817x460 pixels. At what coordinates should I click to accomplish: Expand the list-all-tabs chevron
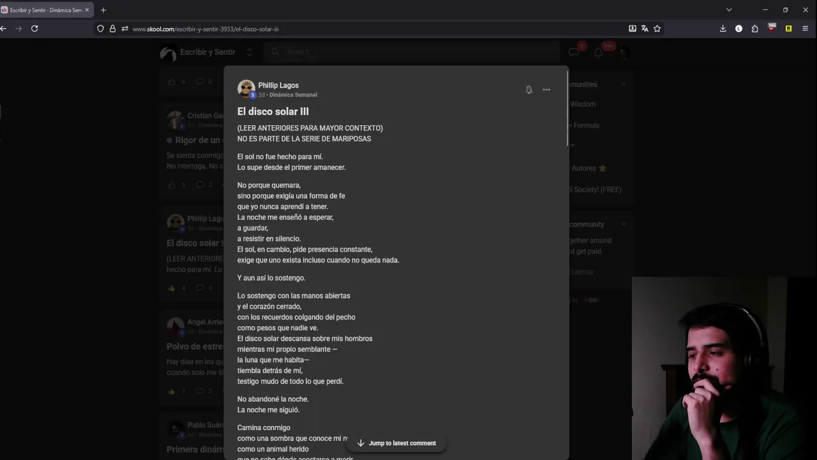pos(729,10)
